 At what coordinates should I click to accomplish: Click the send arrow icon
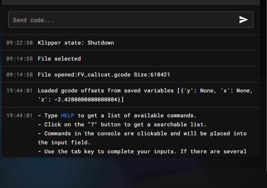click(243, 20)
